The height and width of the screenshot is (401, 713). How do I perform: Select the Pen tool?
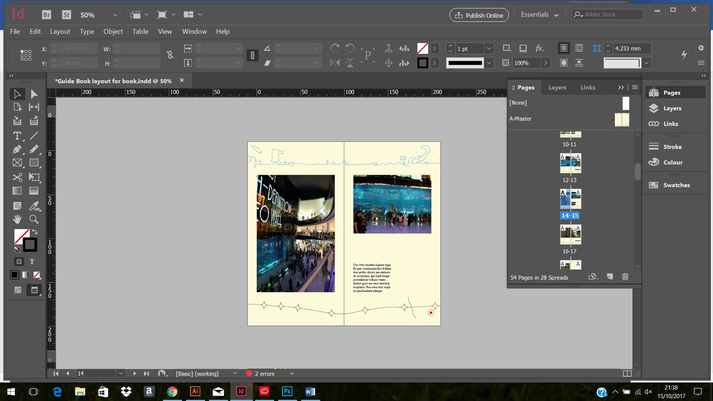click(17, 149)
